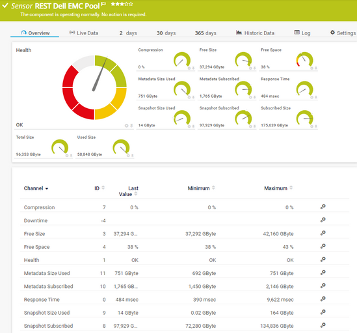The width and height of the screenshot is (357, 333).
Task: Click the gear icon under Free Size gauge
Action: pos(250,68)
